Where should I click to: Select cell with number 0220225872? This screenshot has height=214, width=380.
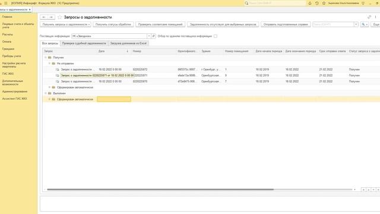pyautogui.click(x=154, y=70)
